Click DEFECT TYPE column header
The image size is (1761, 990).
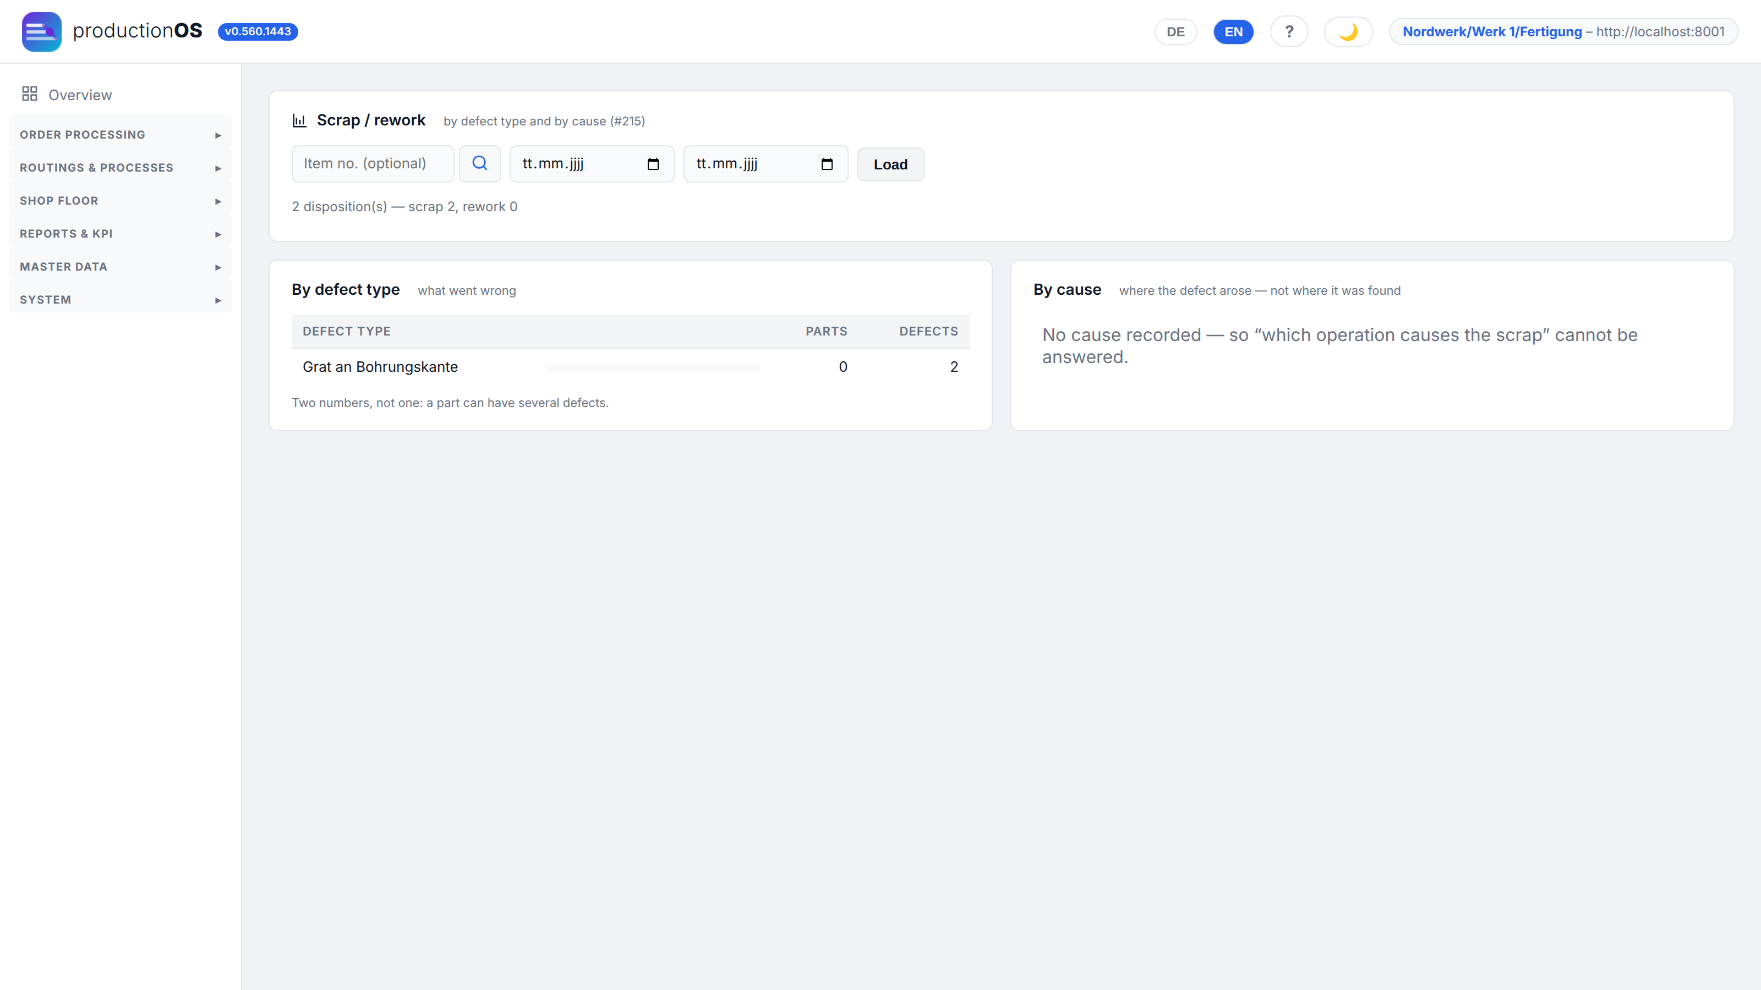tap(347, 331)
